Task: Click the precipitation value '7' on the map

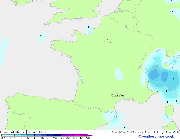Action: click(x=165, y=80)
